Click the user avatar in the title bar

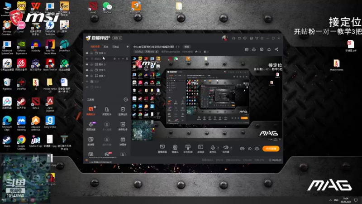(x=224, y=38)
